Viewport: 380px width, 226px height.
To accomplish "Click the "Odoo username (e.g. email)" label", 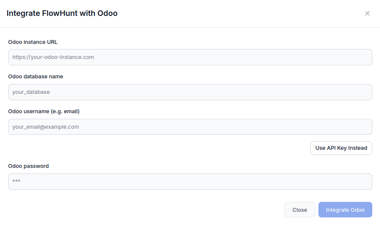I will tap(44, 111).
